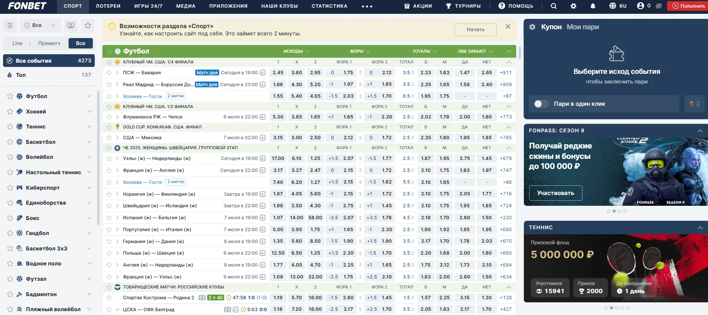708x315 pixels.
Task: Open the search magnifier in top bar
Action: pyautogui.click(x=554, y=6)
